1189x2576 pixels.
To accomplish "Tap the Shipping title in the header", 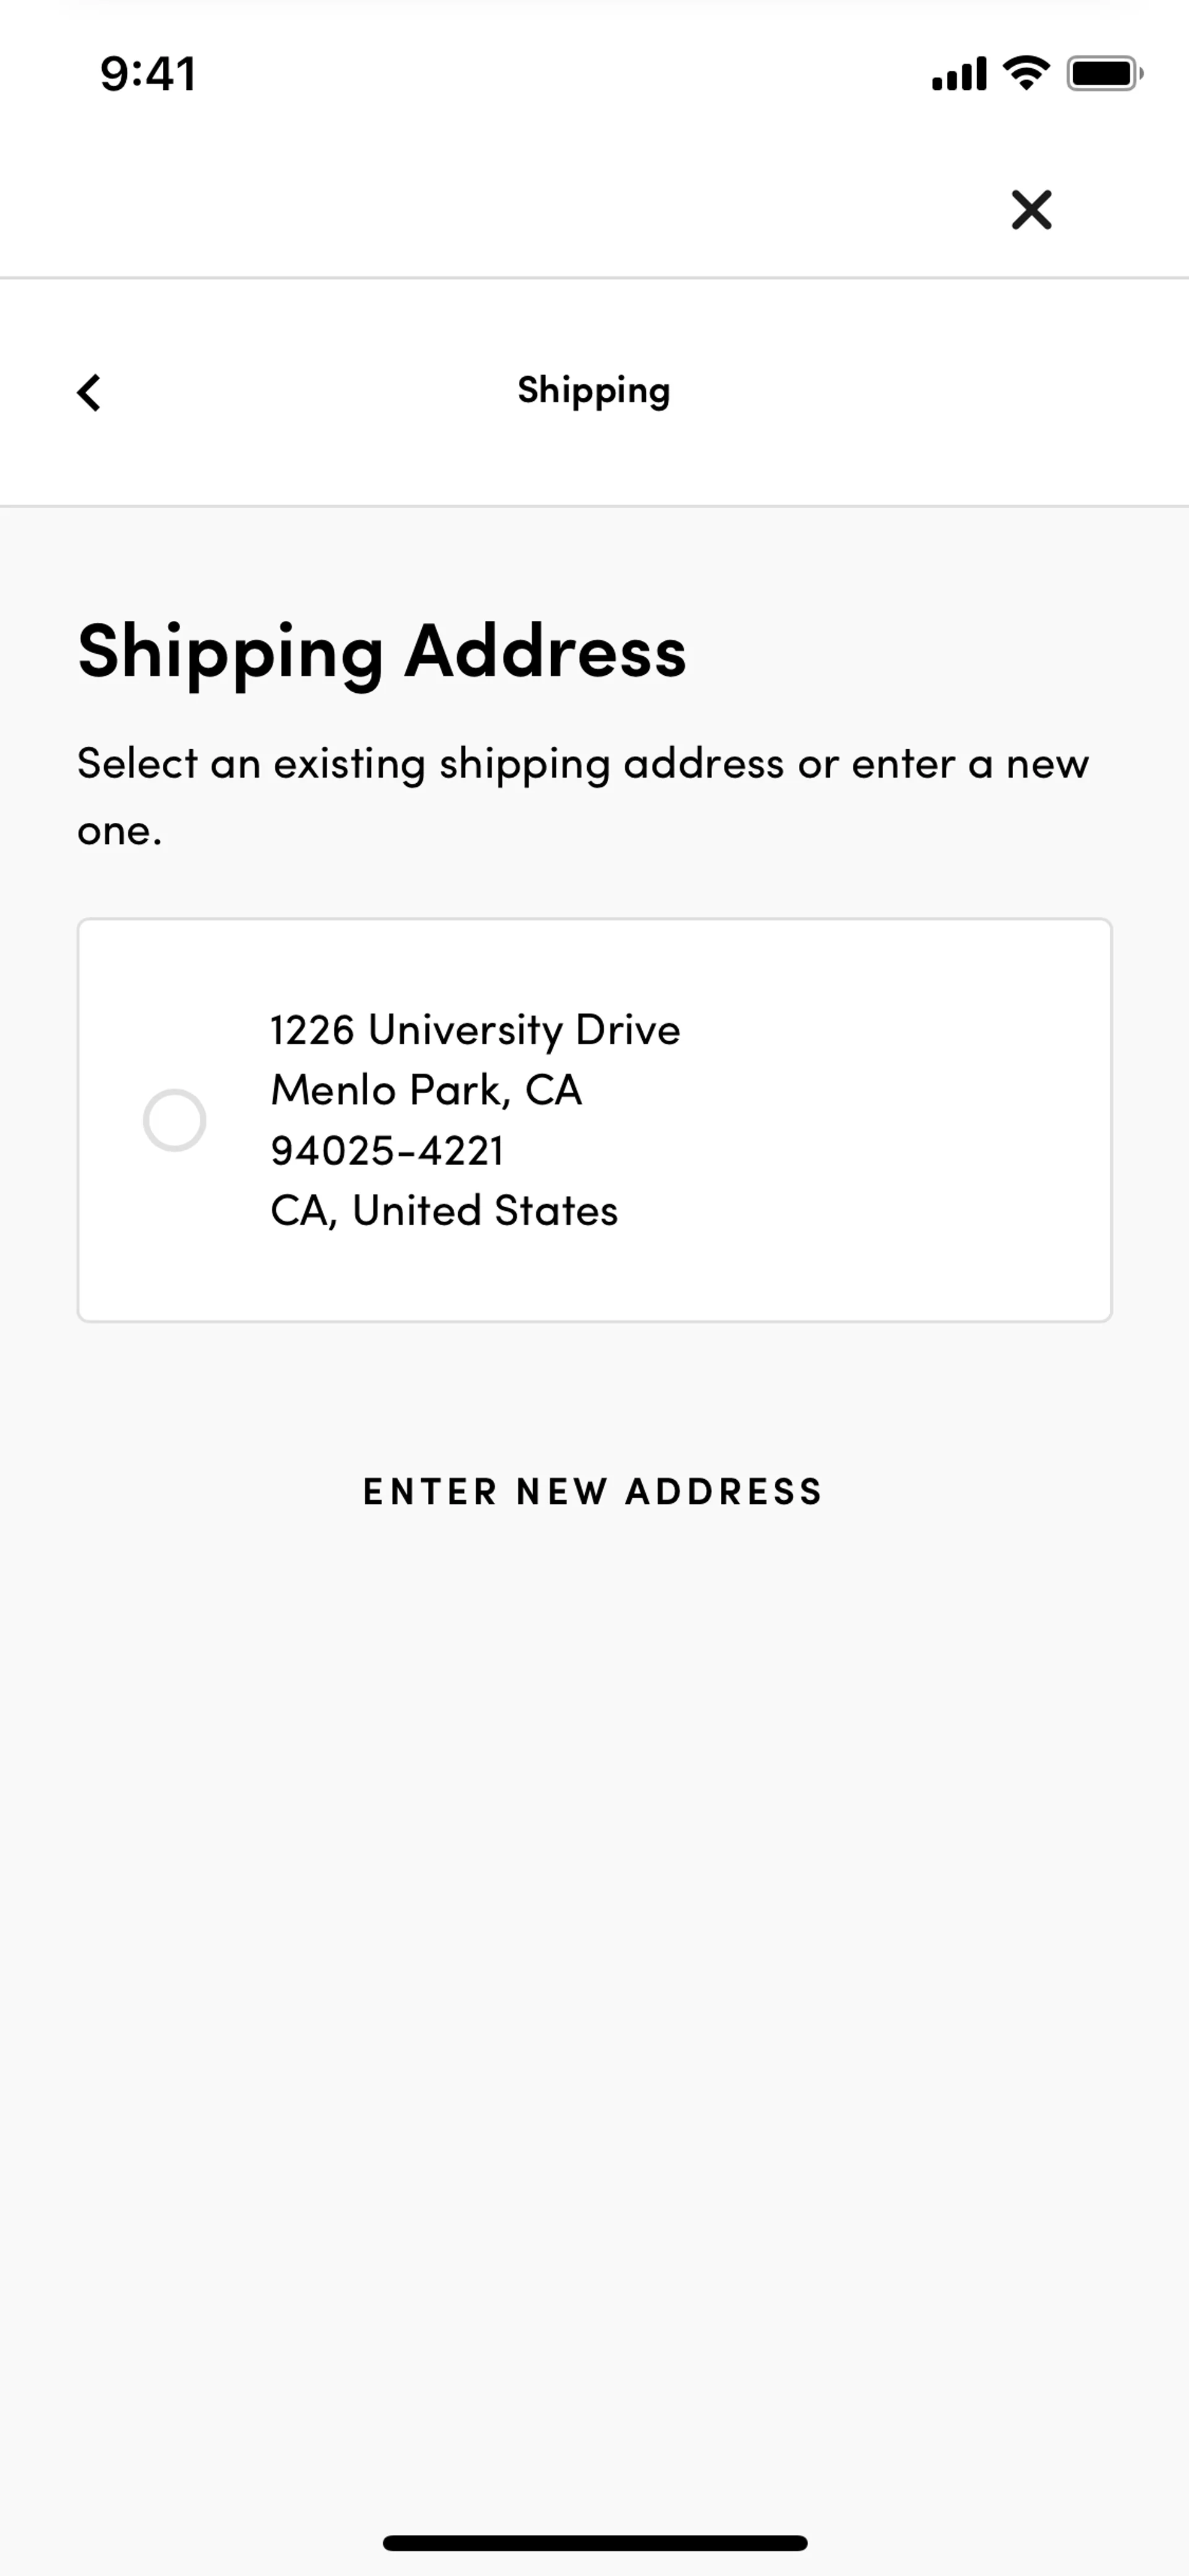I will coord(593,391).
